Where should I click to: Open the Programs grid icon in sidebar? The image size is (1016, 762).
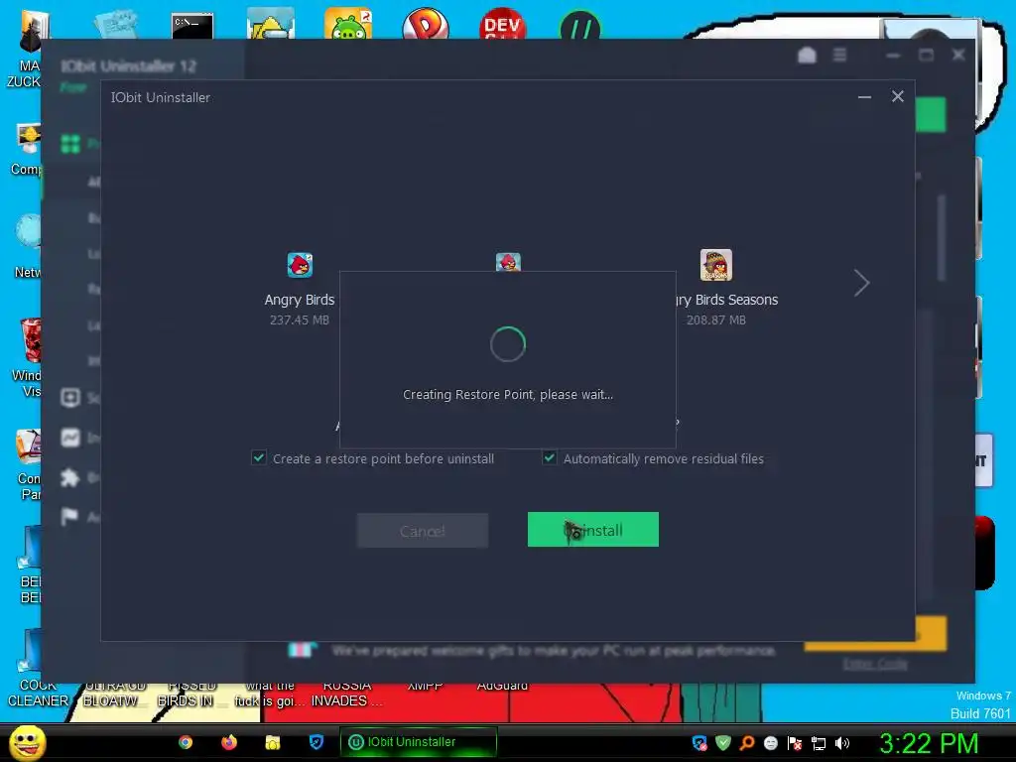tap(70, 143)
